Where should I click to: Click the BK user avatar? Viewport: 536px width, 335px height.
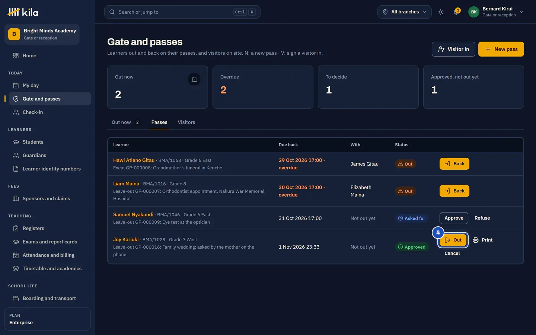pos(474,12)
